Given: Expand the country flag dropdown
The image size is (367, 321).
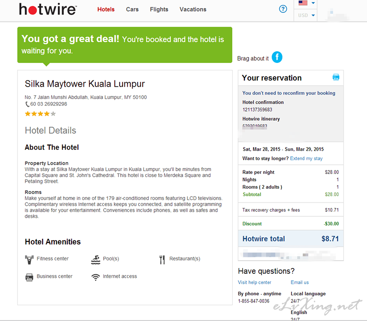Looking at the screenshot, I should pos(306,3).
